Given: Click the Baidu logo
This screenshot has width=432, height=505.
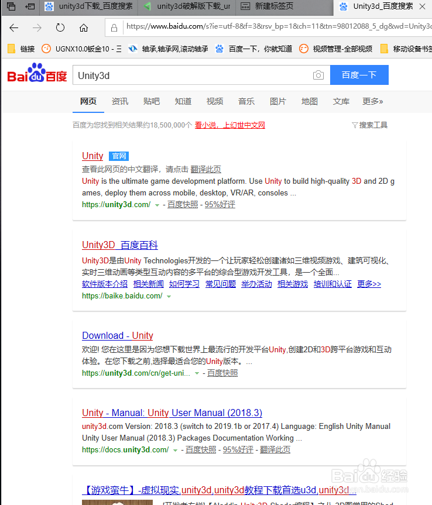Looking at the screenshot, I should [x=37, y=73].
